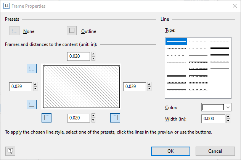This screenshot has width=241, height=160.
Task: Select the solid line type
Action: [x=176, y=41]
